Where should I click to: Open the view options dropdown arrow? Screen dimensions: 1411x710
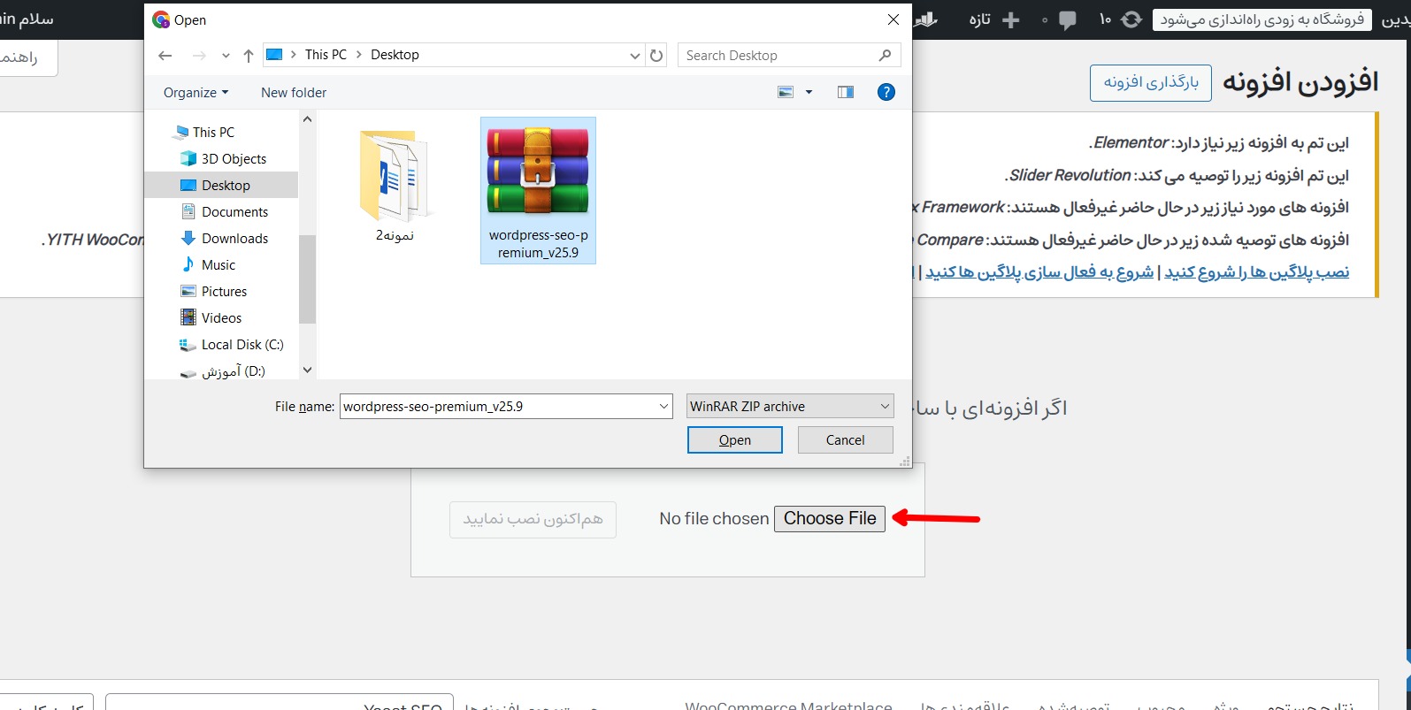[809, 92]
